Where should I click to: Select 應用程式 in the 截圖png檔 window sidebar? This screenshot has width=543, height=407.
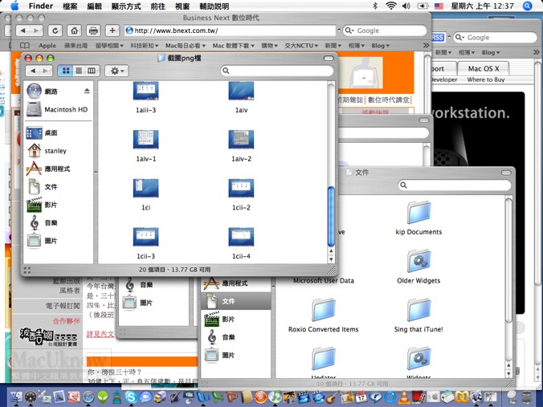(48, 169)
